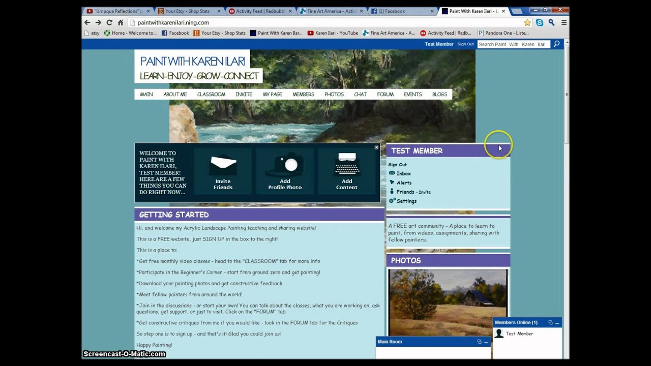Open the Friends link in the member panel

click(405, 192)
